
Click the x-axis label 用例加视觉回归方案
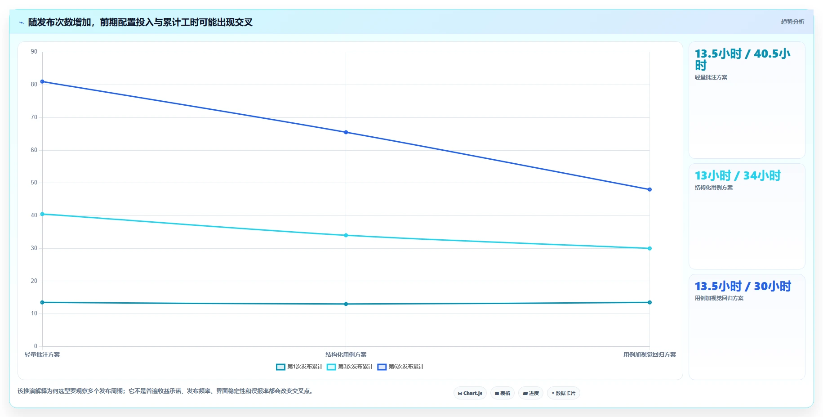(x=650, y=354)
